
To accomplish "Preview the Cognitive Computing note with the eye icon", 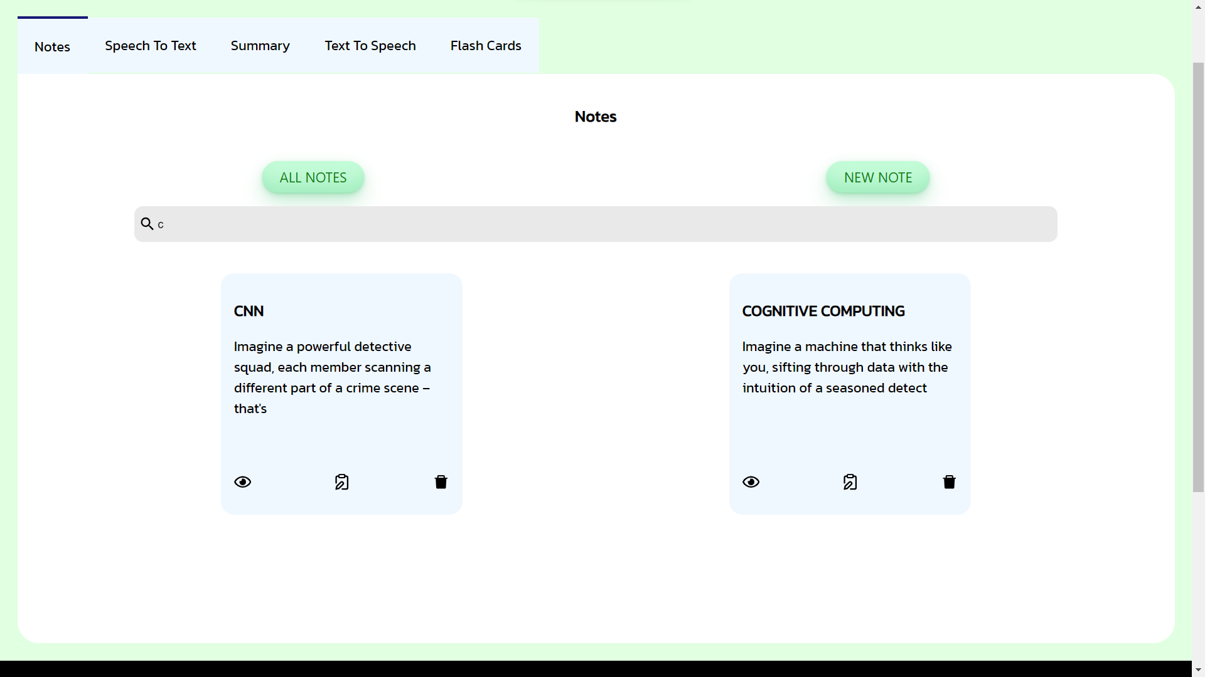I will coord(751,481).
